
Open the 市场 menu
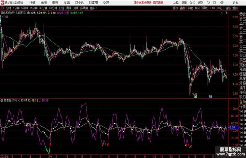pyautogui.click(x=44, y=3)
